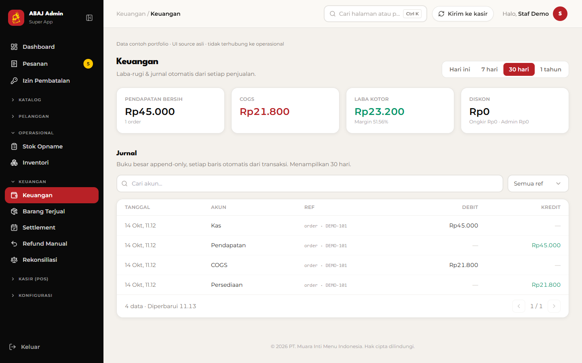Viewport: 582px width, 363px height.
Task: Log out via Keluar
Action: (x=52, y=347)
